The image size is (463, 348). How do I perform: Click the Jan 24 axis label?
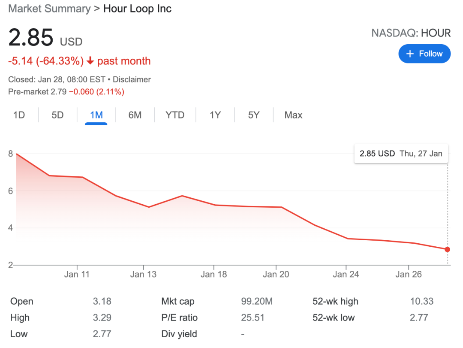346,274
